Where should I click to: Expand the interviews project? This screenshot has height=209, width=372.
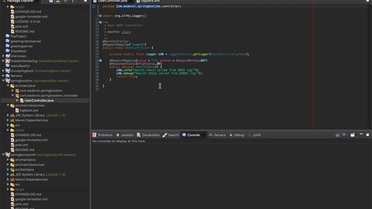point(3,56)
